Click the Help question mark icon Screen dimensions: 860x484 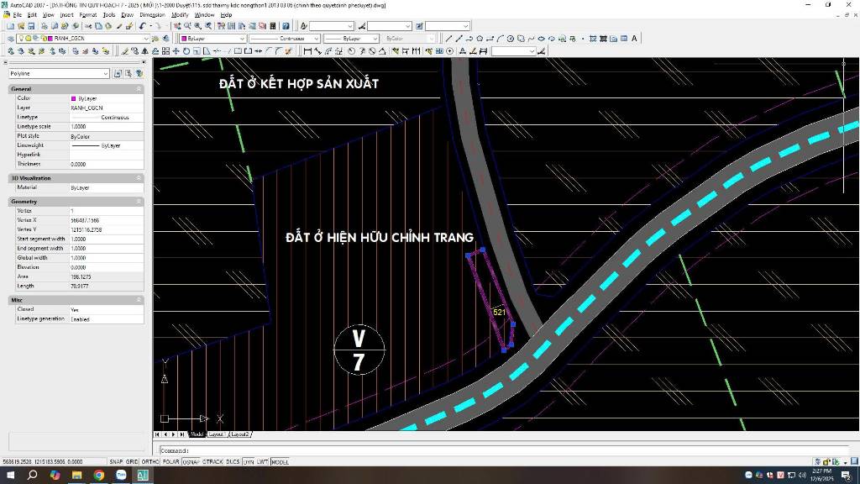[284, 26]
